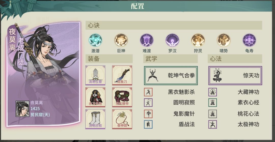Screen dimensions: 275x142
Task: Click the 黑衣魅影杀 skill entry
Action: tap(169, 92)
